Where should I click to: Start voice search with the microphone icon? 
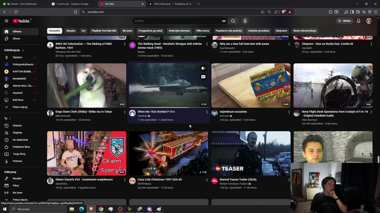coord(245,21)
